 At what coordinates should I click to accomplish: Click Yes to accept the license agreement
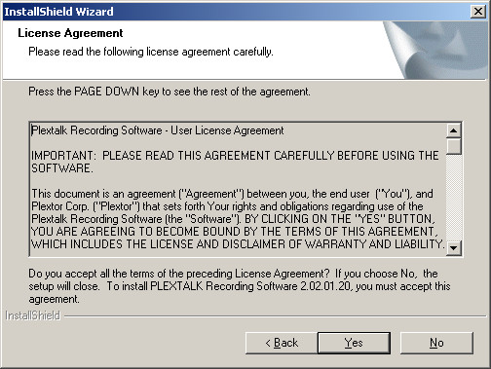pyautogui.click(x=354, y=343)
